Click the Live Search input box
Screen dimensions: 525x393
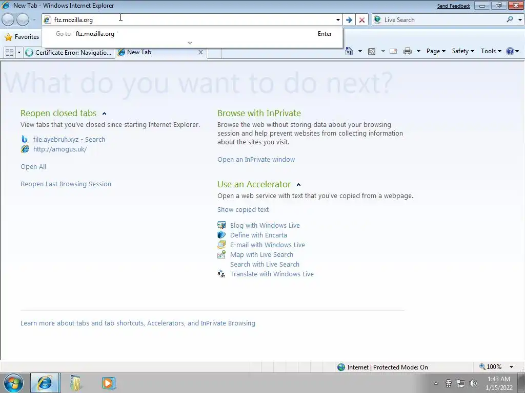(443, 20)
